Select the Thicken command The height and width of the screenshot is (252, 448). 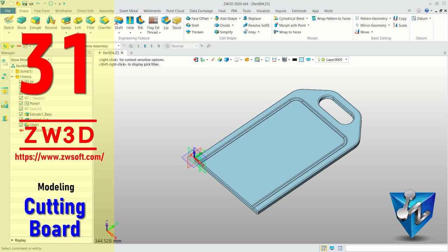pos(195,32)
